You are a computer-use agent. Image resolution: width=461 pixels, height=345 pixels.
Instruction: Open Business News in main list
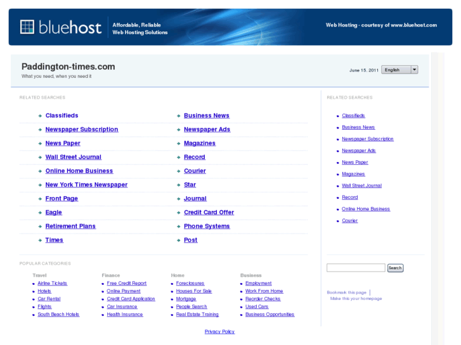coord(207,116)
